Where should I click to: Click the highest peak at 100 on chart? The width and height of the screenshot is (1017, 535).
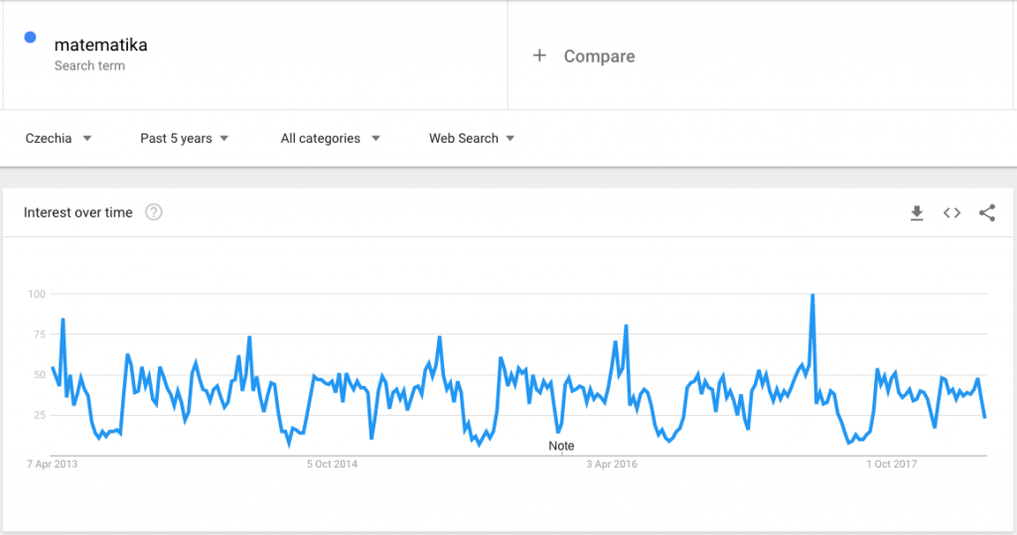[812, 295]
